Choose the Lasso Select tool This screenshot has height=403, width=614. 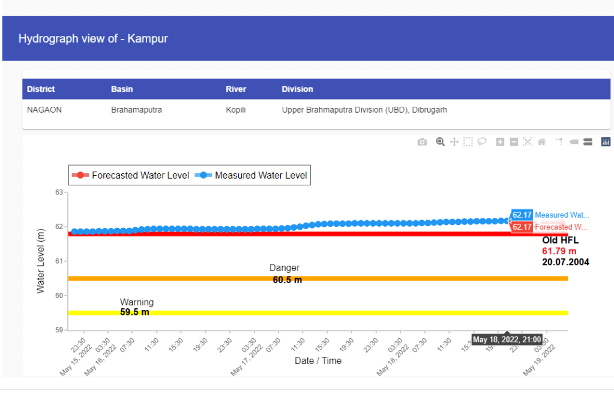point(481,142)
